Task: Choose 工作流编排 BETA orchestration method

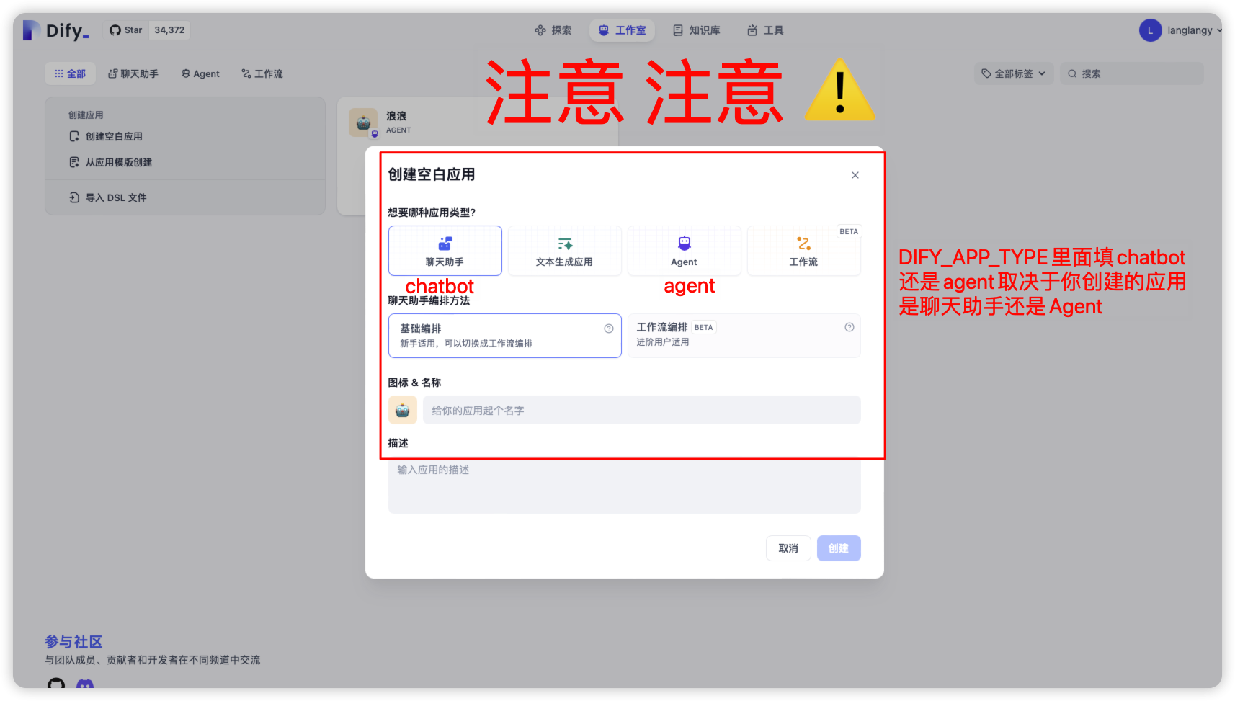Action: (743, 335)
